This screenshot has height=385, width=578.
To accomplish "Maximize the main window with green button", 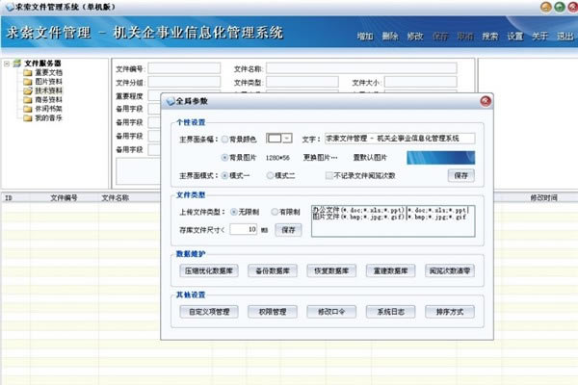I will click(560, 7).
